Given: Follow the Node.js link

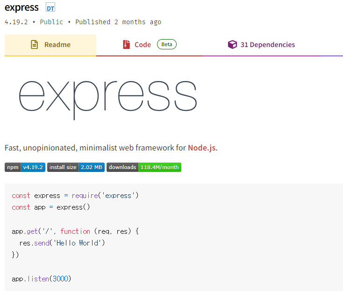Looking at the screenshot, I should [x=202, y=148].
